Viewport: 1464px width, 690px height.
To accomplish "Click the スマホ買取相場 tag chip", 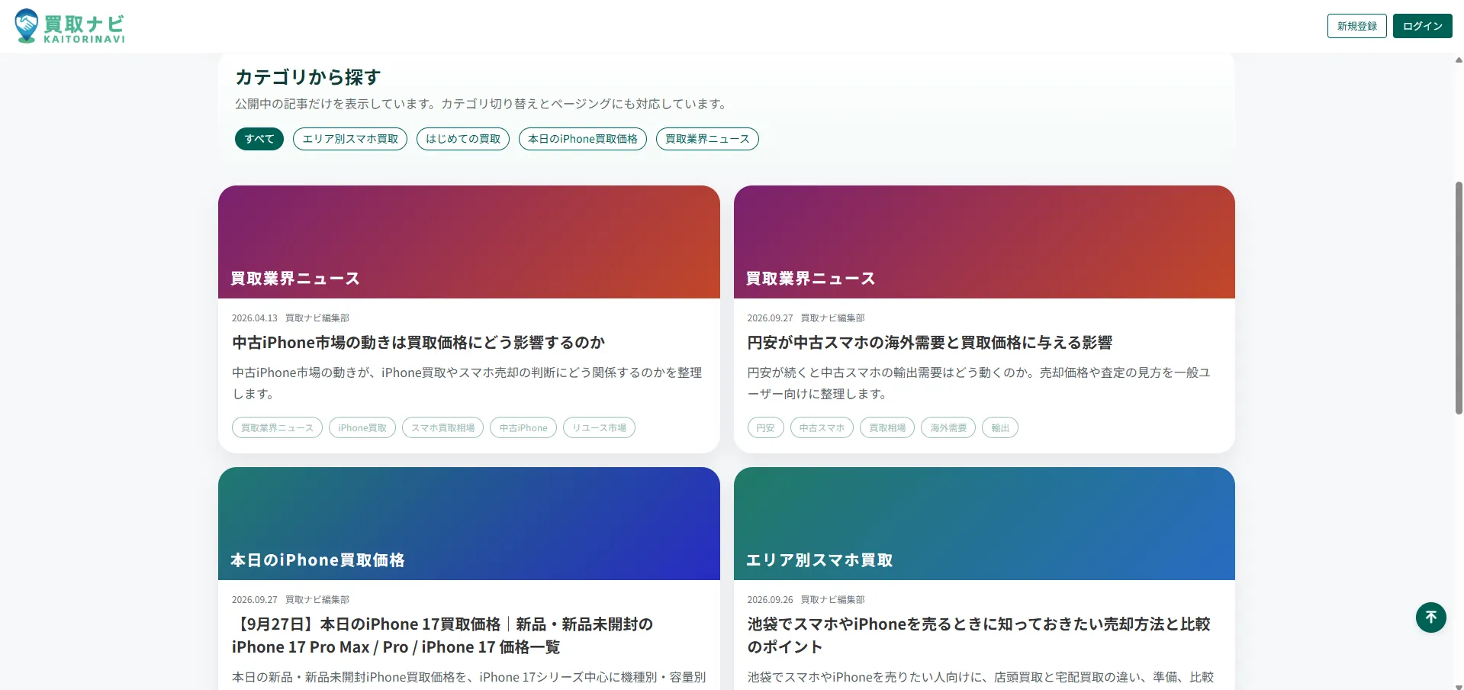I will point(442,427).
